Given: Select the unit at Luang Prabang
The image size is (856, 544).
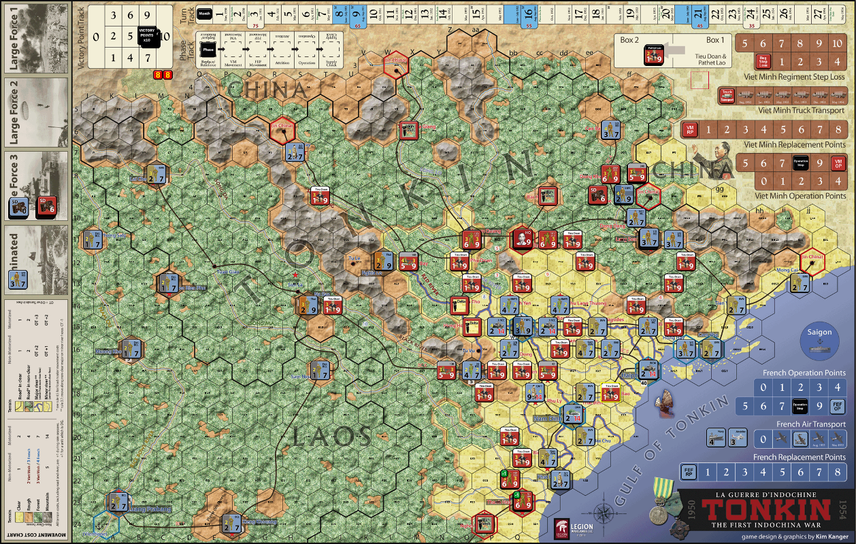Looking at the screenshot, I should (x=119, y=502).
